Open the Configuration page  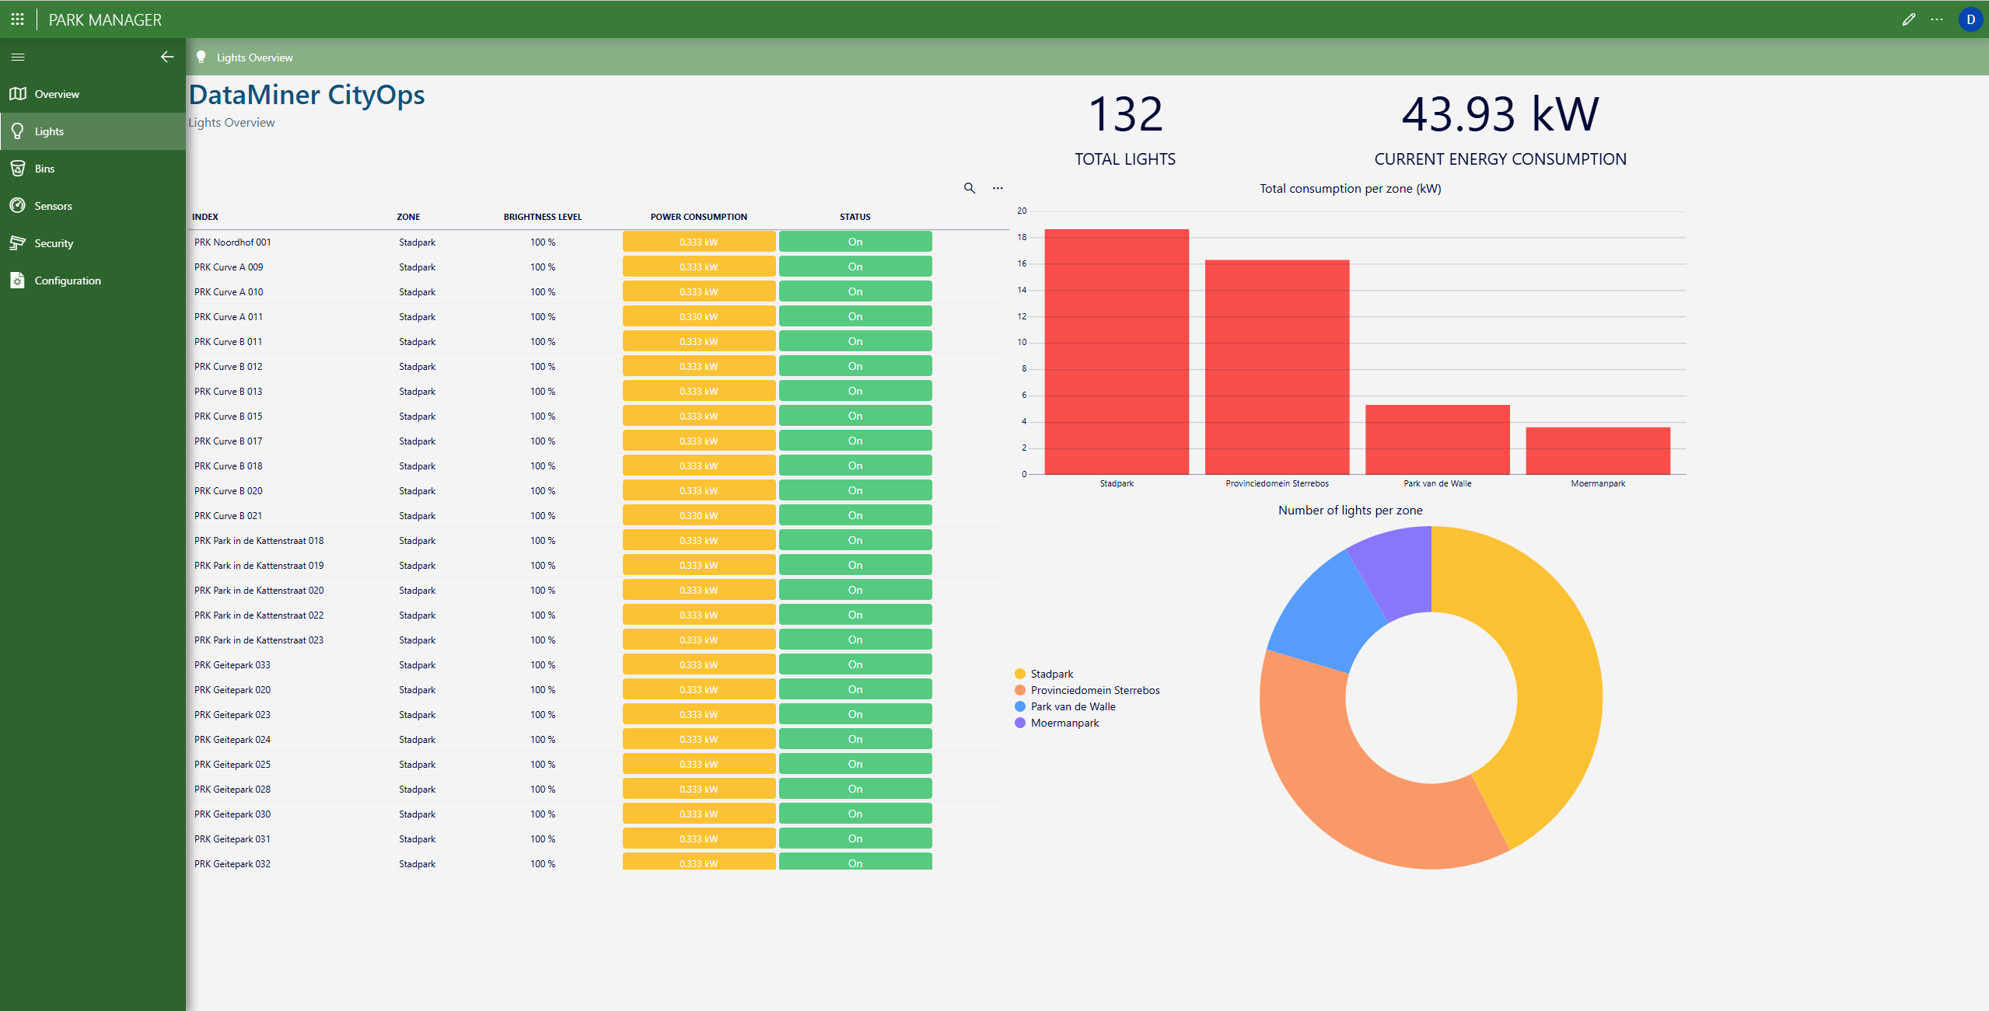[68, 281]
